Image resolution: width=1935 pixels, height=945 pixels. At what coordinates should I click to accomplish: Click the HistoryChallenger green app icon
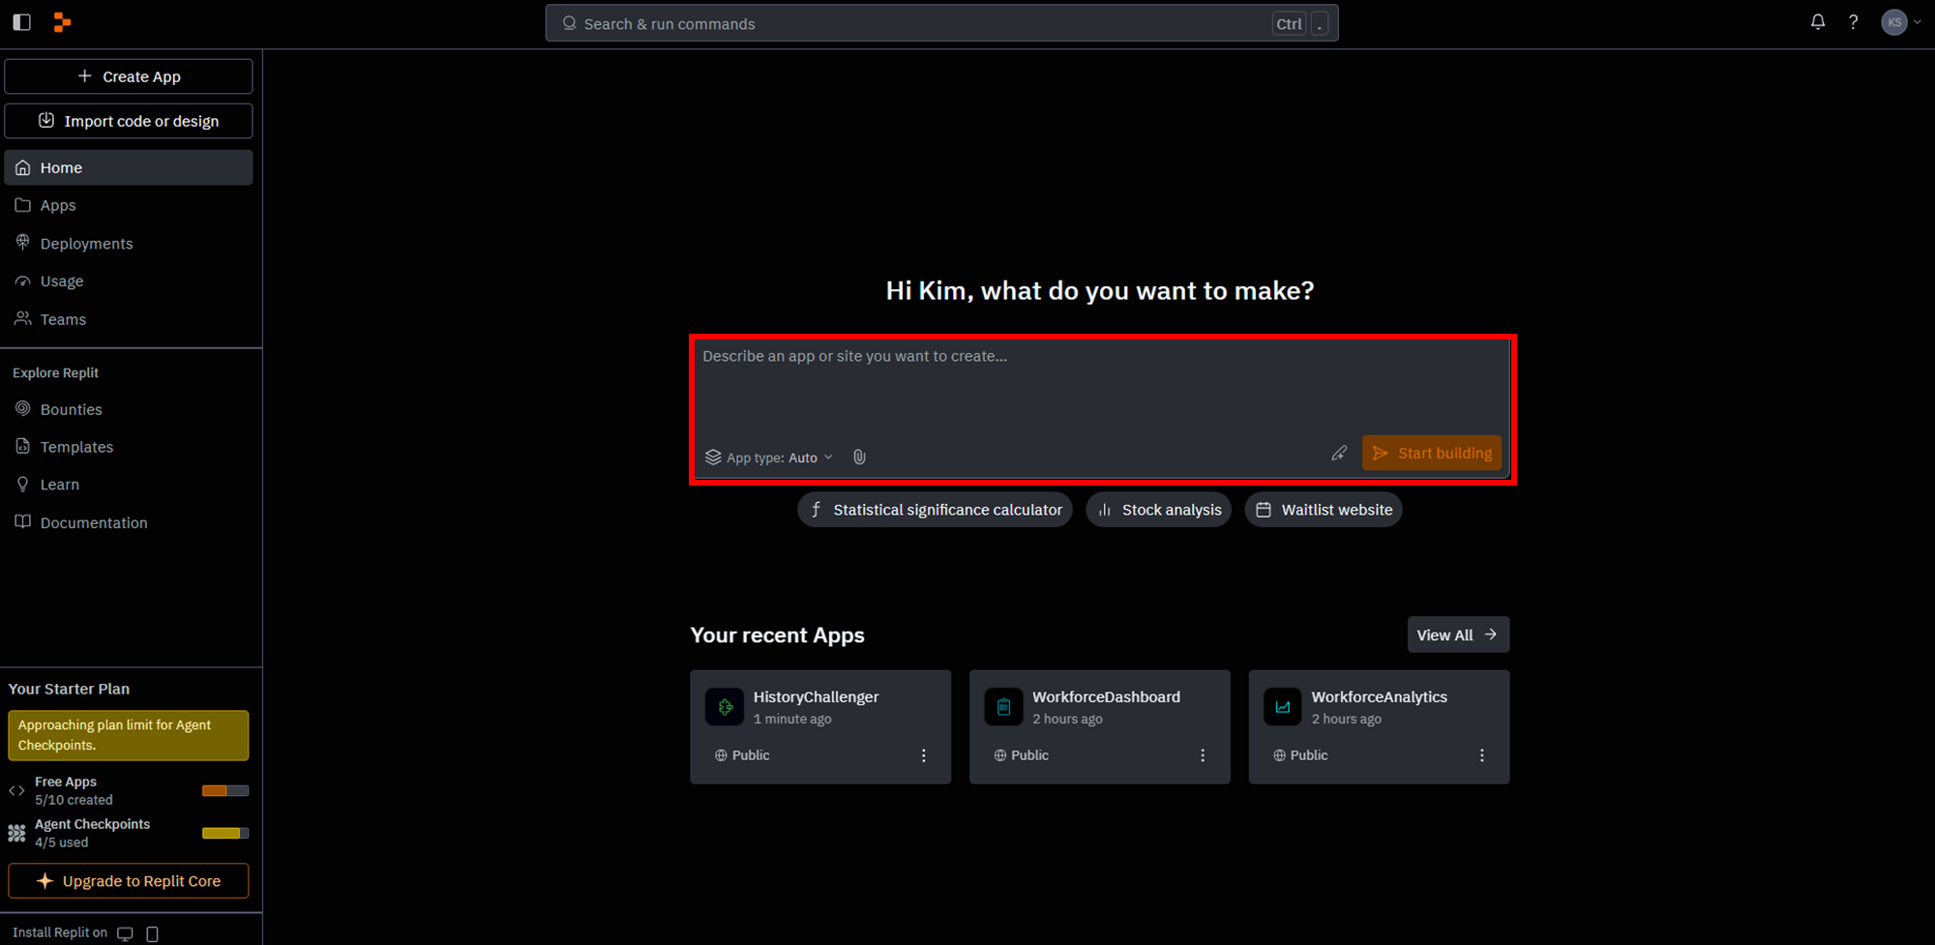[725, 707]
